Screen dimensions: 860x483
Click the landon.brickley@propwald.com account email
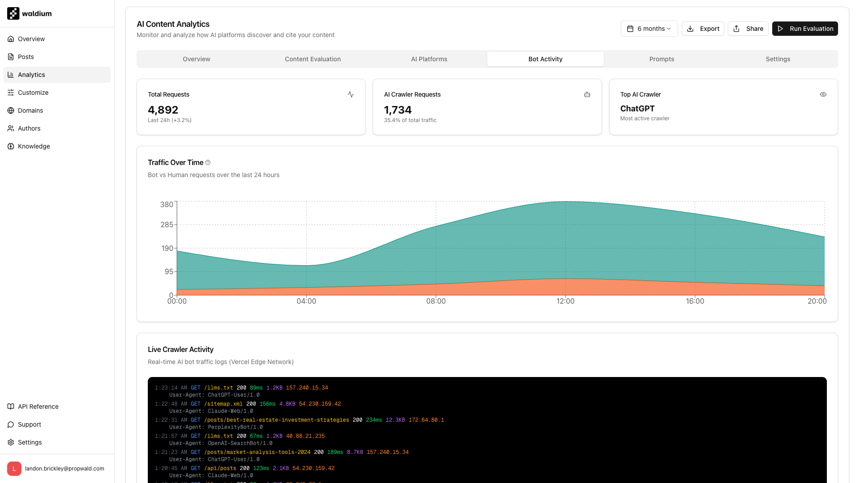click(64, 469)
